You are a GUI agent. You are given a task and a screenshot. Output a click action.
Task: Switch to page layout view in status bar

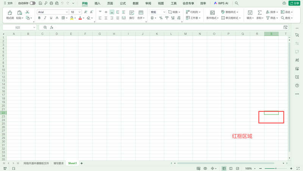230,168
